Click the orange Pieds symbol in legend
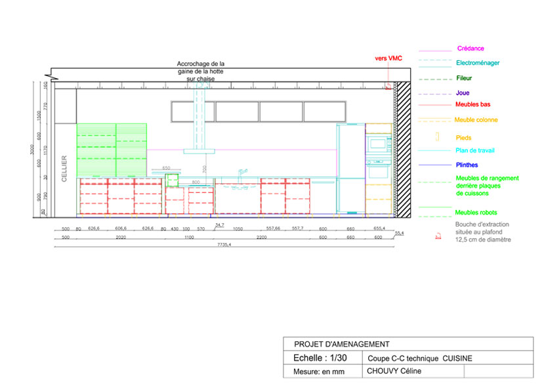Viewport: 546px width, 384px height. (436, 137)
